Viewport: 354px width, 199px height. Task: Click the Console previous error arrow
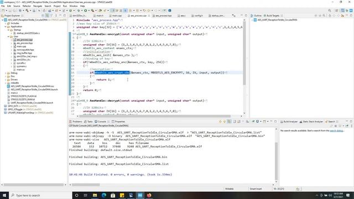225,122
